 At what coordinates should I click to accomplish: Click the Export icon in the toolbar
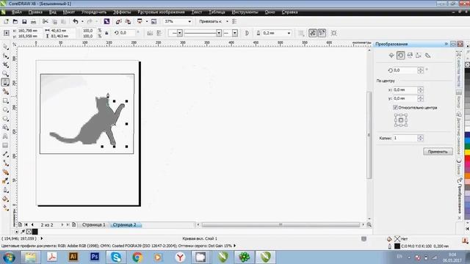click(128, 21)
